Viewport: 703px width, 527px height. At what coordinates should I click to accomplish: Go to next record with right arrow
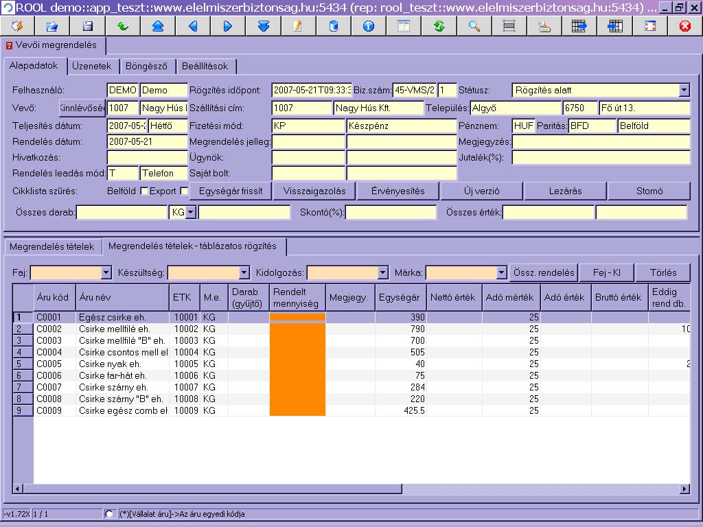pos(228,26)
